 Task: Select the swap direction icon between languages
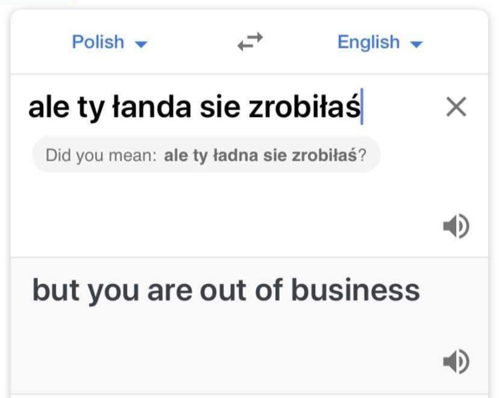point(249,42)
